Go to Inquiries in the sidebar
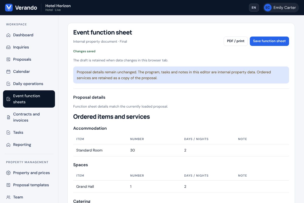 tap(29, 47)
